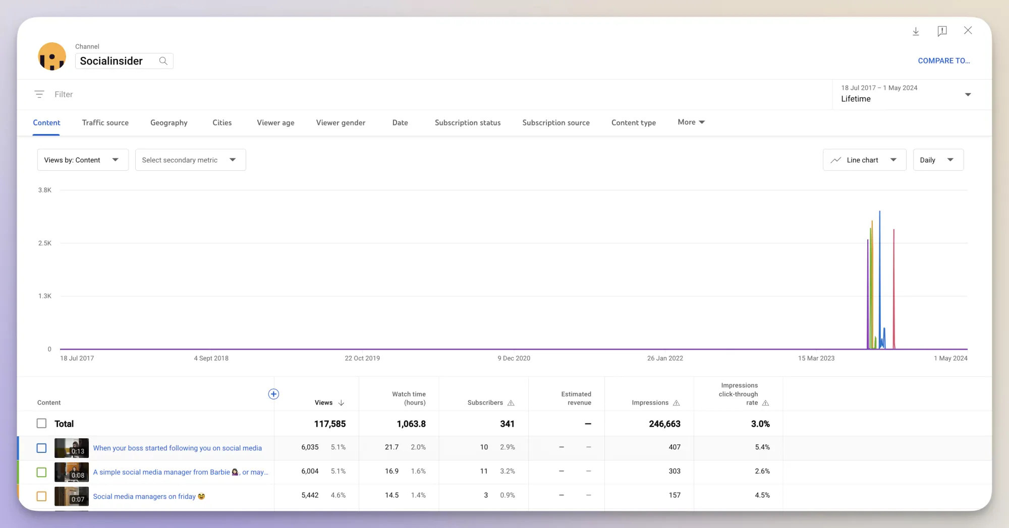
Task: Click the COMPARE TO... button
Action: coord(944,60)
